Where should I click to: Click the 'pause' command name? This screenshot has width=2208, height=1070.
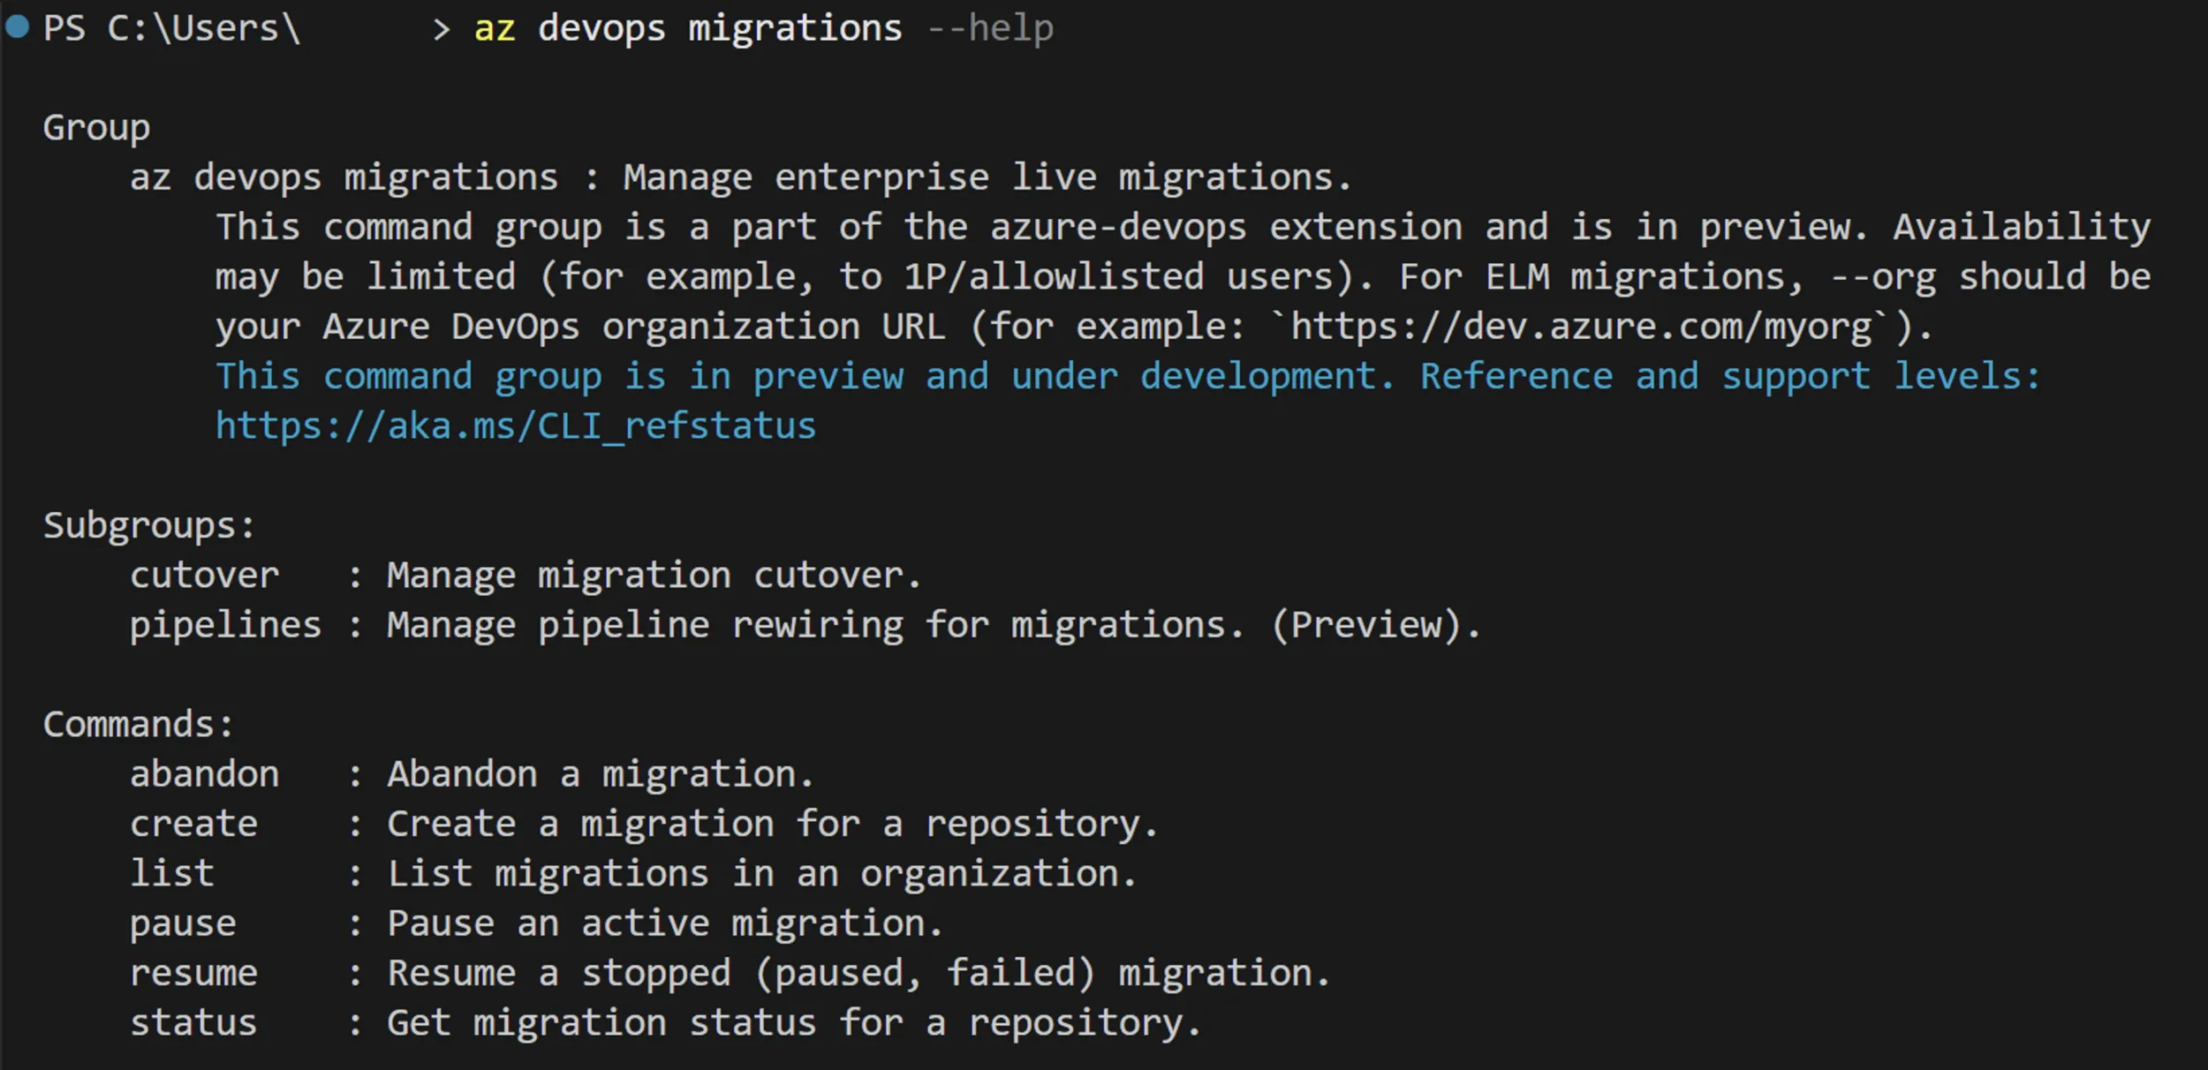(x=184, y=925)
